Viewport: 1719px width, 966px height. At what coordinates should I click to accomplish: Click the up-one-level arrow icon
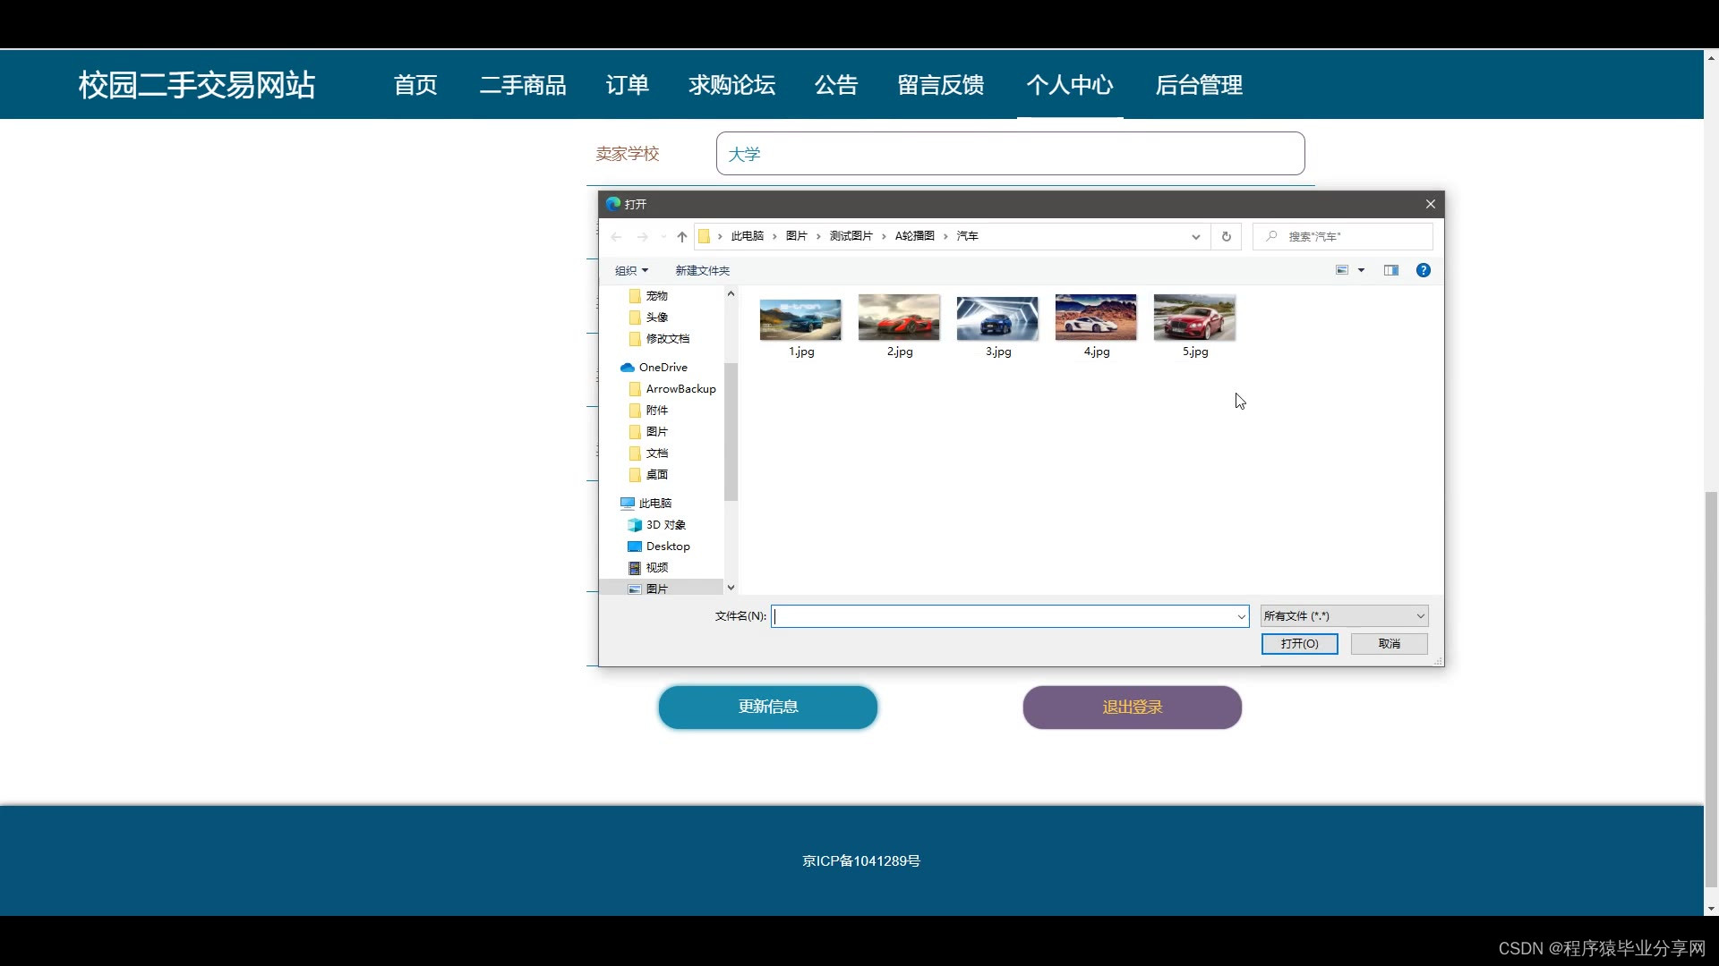pyautogui.click(x=682, y=237)
